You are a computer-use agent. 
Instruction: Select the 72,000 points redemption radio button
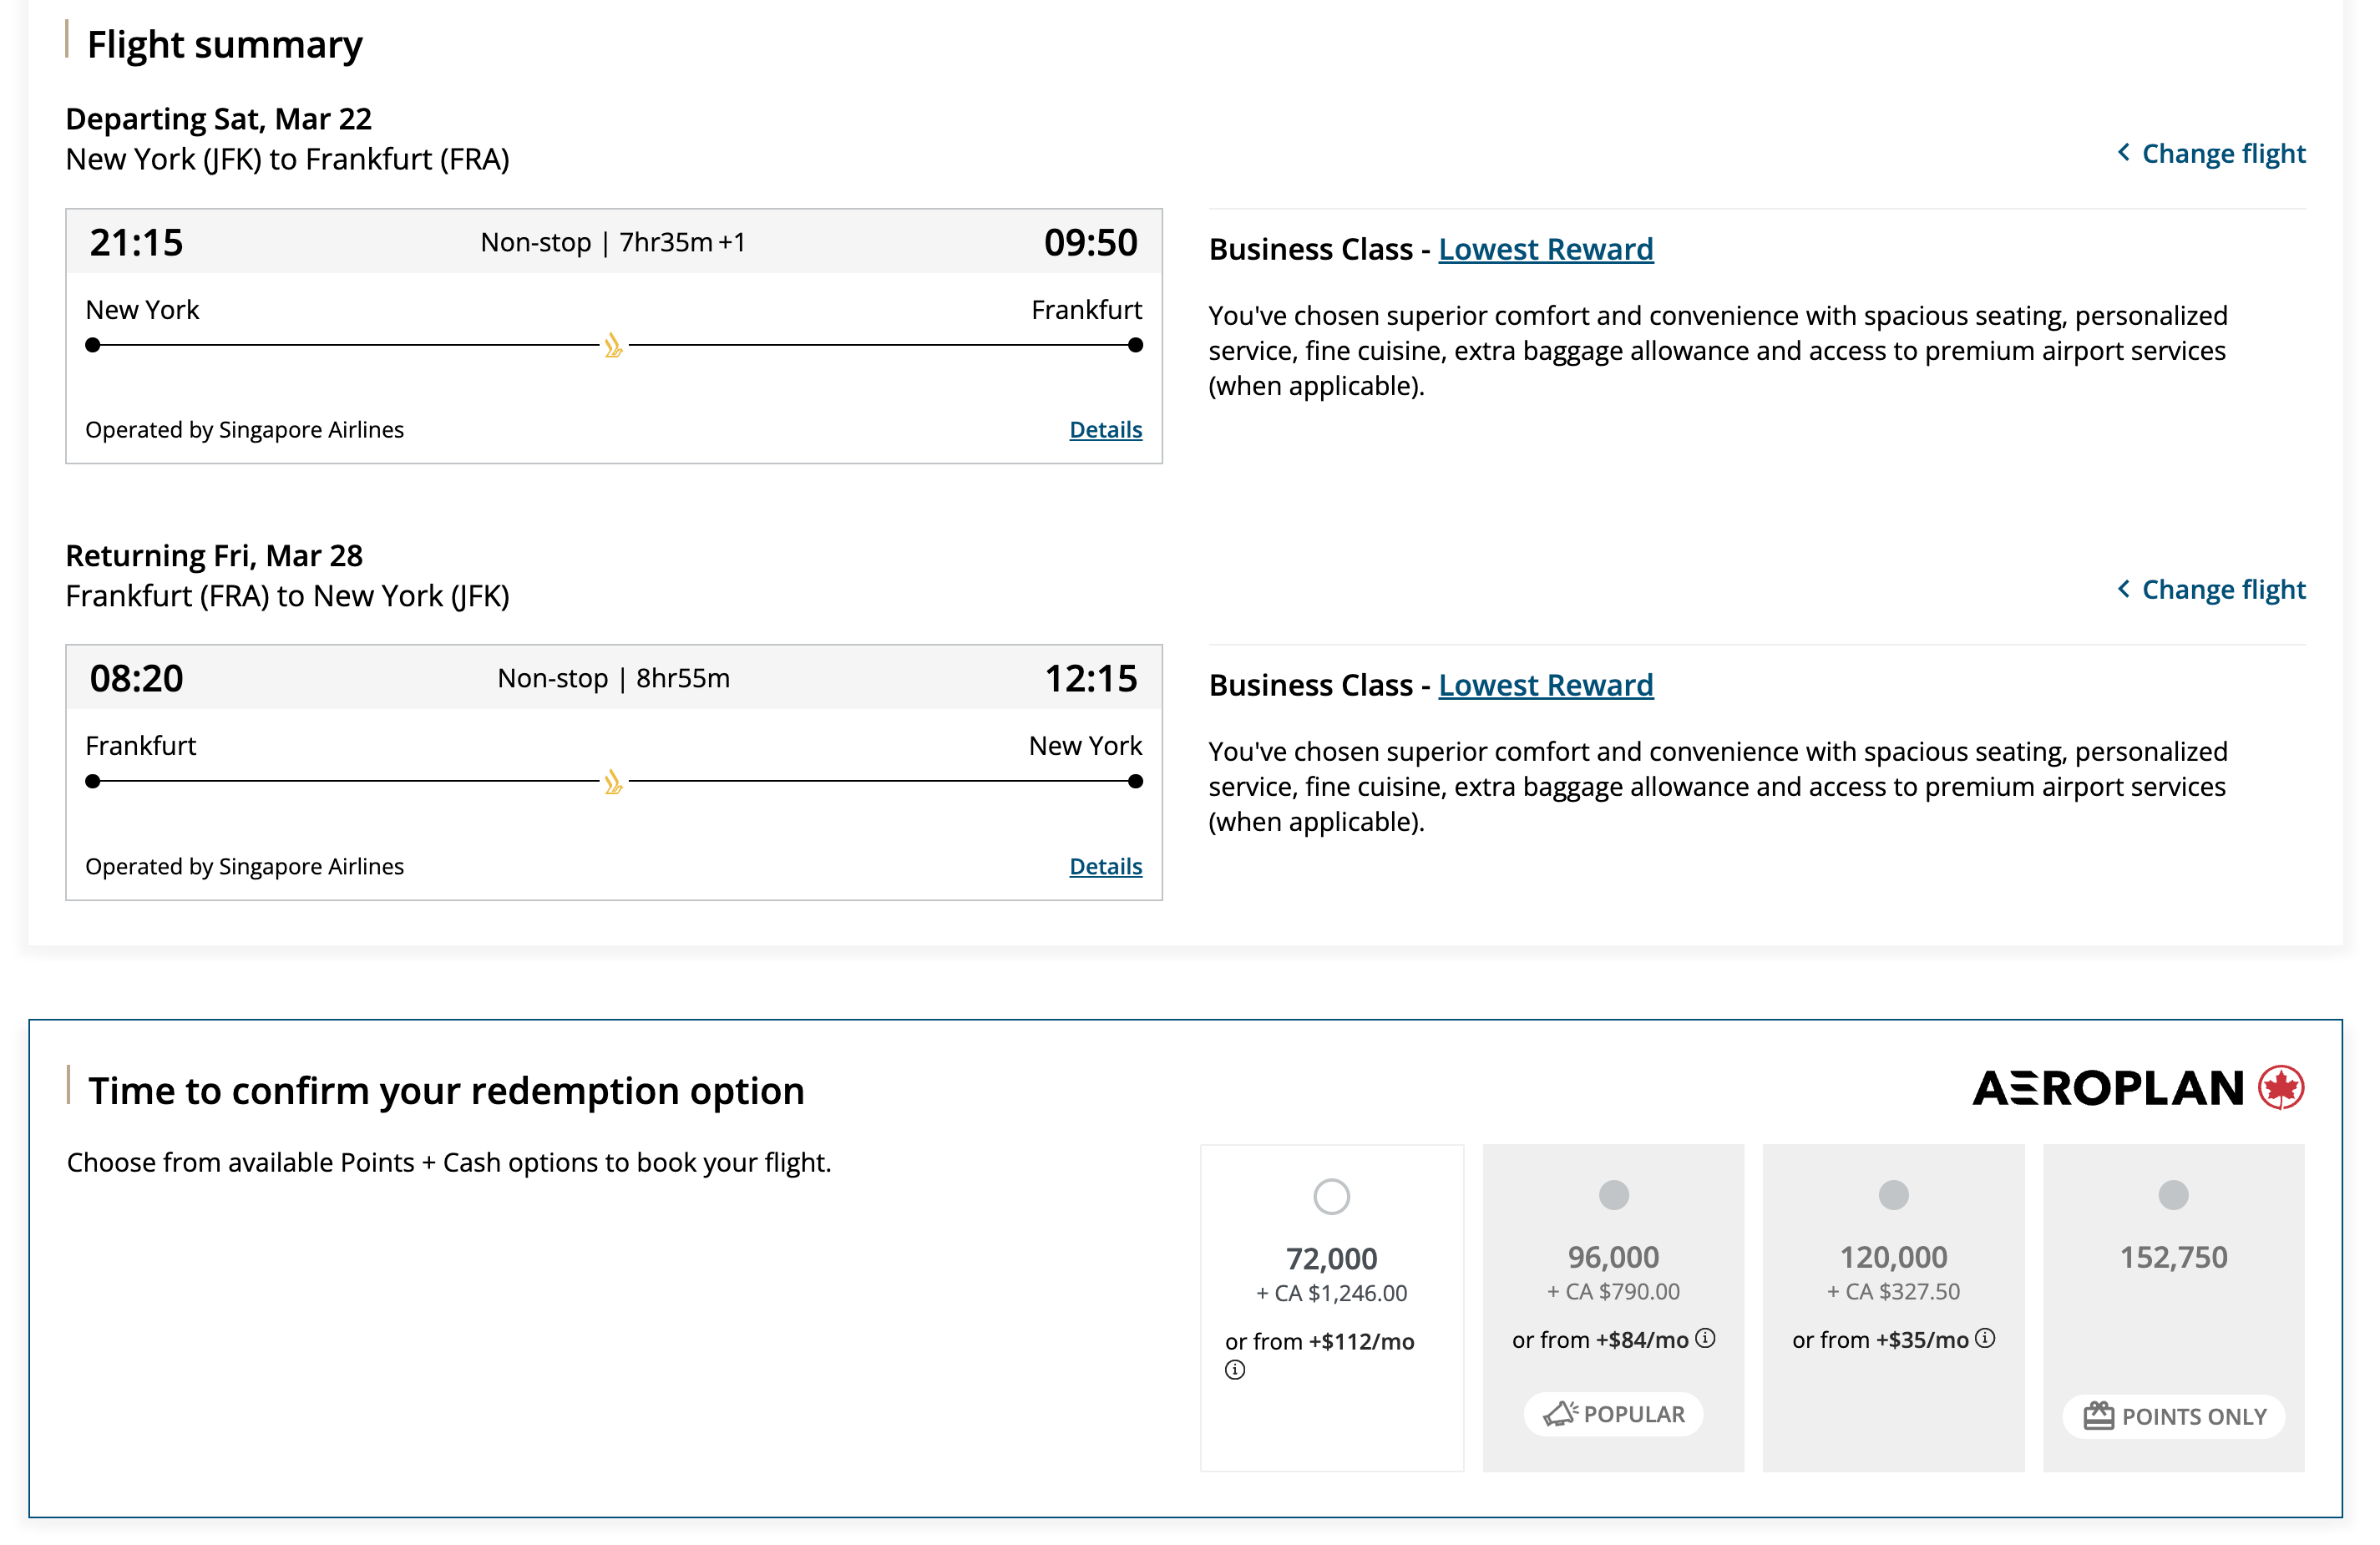point(1331,1196)
